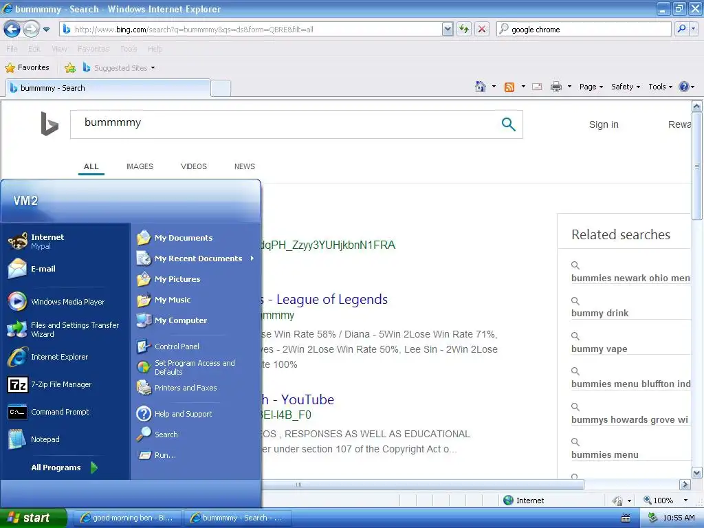Select the 'bummmmy - Search' browser tab

(x=108, y=88)
